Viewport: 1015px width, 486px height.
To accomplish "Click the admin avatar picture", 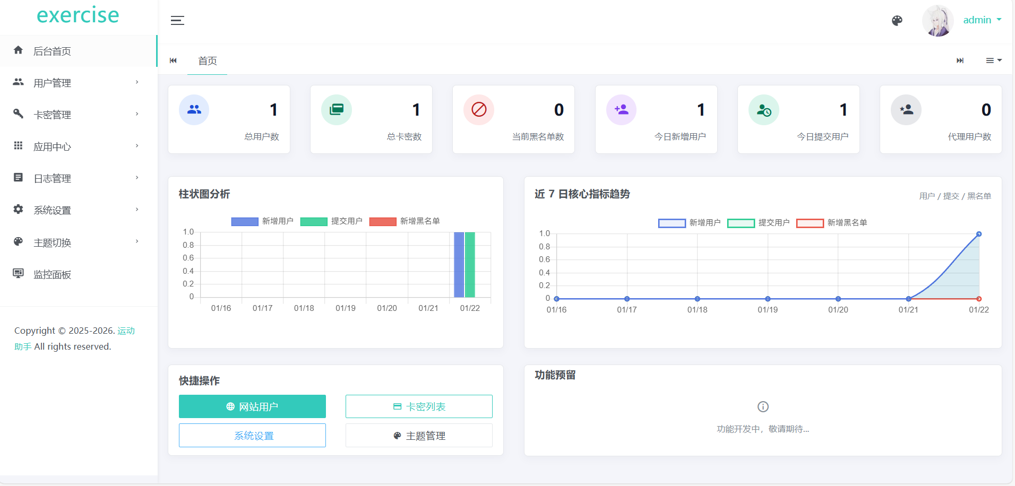I will coord(937,21).
